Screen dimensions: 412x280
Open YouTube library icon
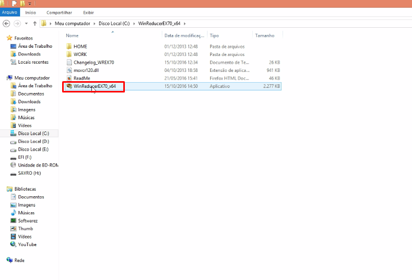[x=13, y=244]
